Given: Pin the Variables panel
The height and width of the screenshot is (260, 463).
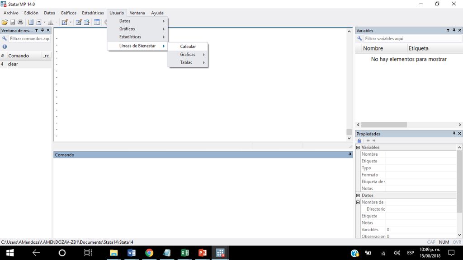Looking at the screenshot, I should (x=454, y=30).
